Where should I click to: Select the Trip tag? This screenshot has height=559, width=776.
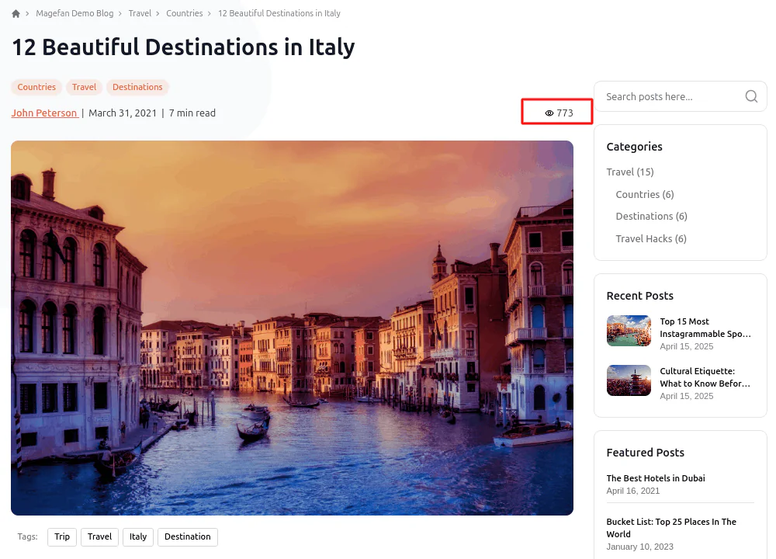[x=62, y=536]
